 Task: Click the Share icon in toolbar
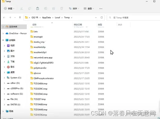click(x=54, y=9)
